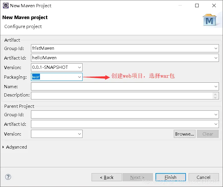Screen dimensions: 223x187
Task: Expand the Advanced section
Action: pyautogui.click(x=3, y=147)
